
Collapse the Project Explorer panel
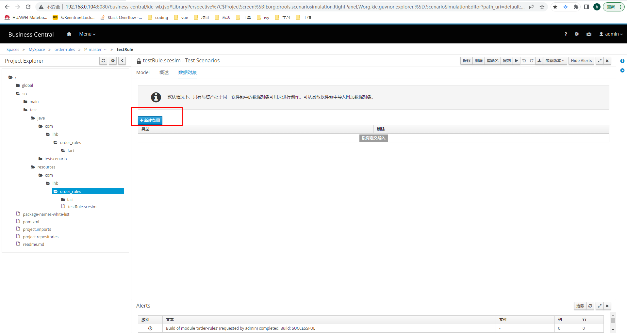(122, 61)
